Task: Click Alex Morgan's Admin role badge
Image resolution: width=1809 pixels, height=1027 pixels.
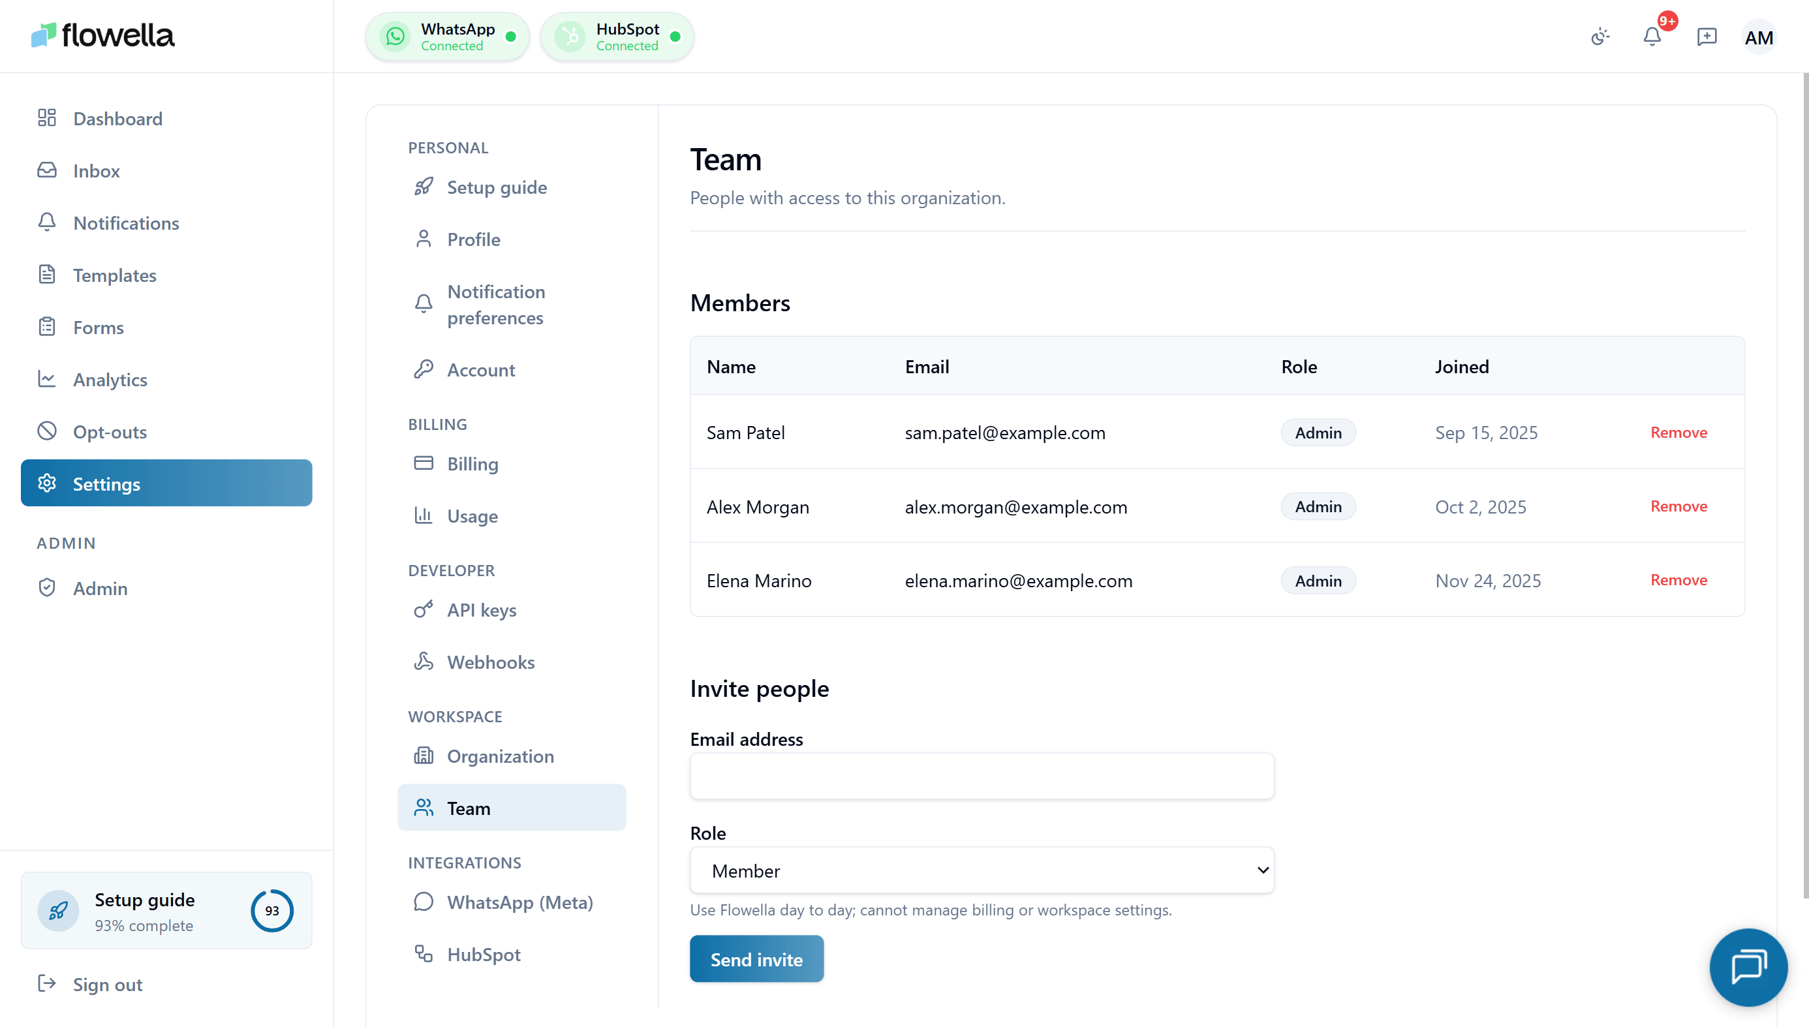Action: 1318,506
